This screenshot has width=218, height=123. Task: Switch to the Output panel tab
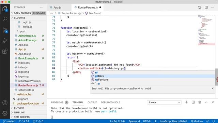[x=92, y=102]
